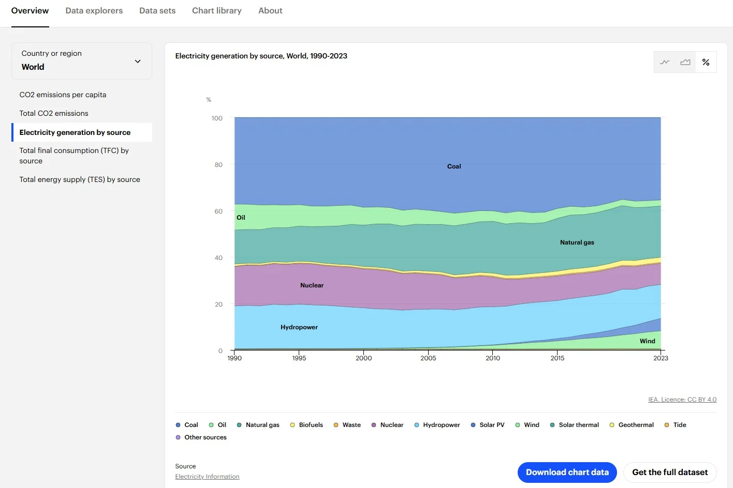Switch to line chart view icon

tap(665, 62)
